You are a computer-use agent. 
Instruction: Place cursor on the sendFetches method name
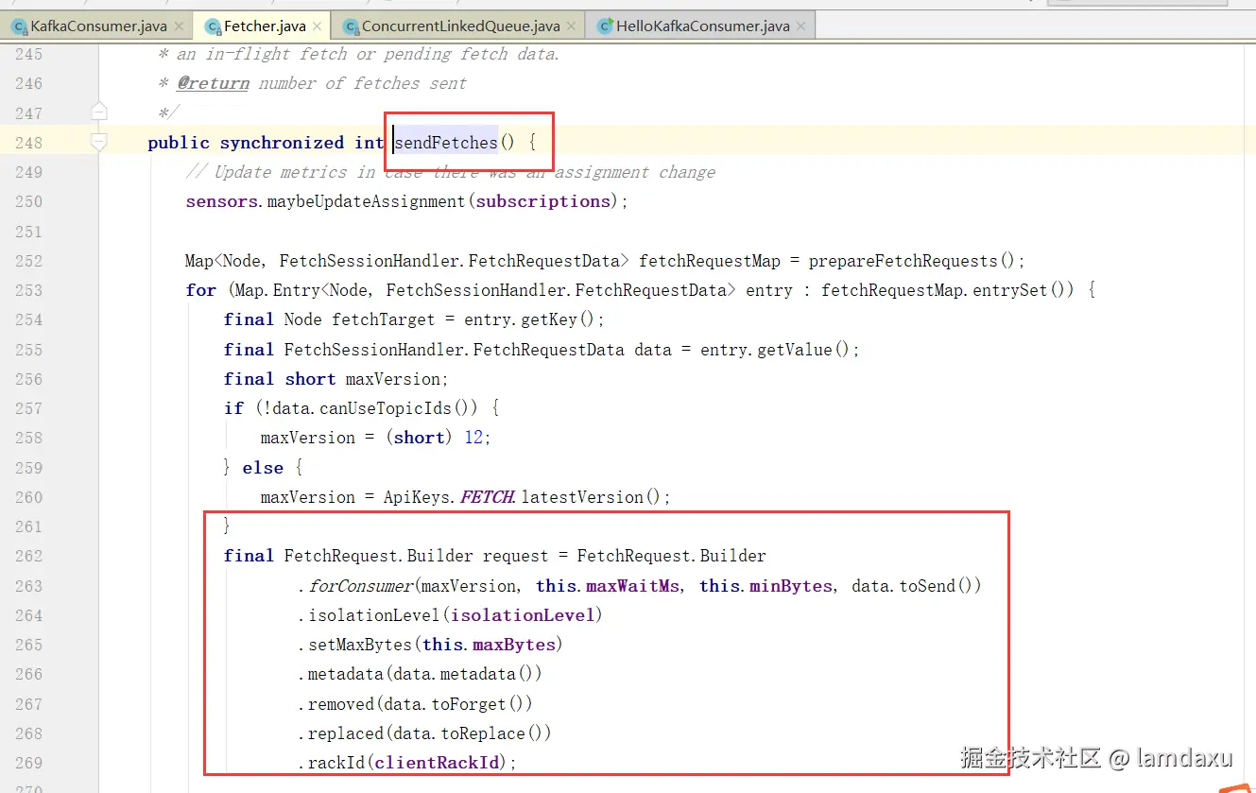(x=446, y=143)
